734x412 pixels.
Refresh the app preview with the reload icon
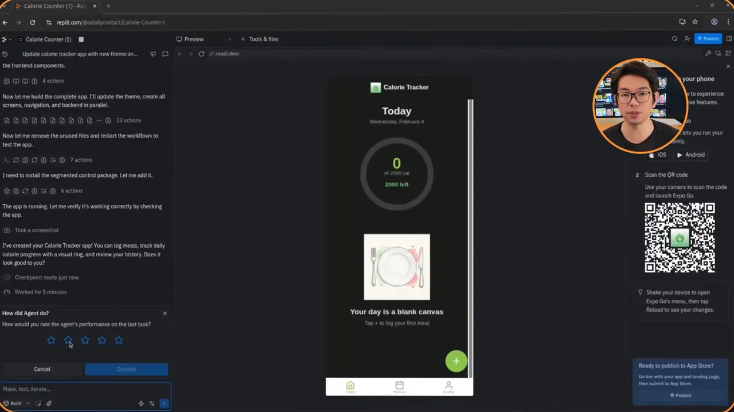click(x=201, y=53)
